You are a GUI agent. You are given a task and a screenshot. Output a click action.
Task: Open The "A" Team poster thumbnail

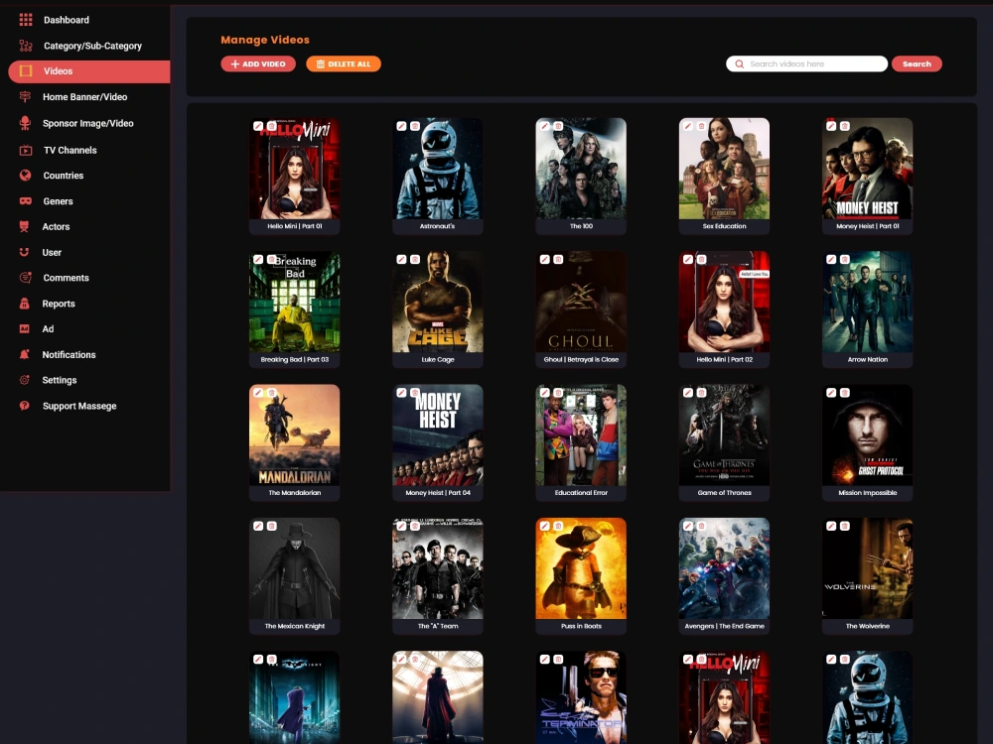click(x=438, y=568)
